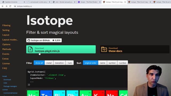Screen dimensions: 171x96
Task: Open Layout modes in sidebar
Action: pos(10,40)
